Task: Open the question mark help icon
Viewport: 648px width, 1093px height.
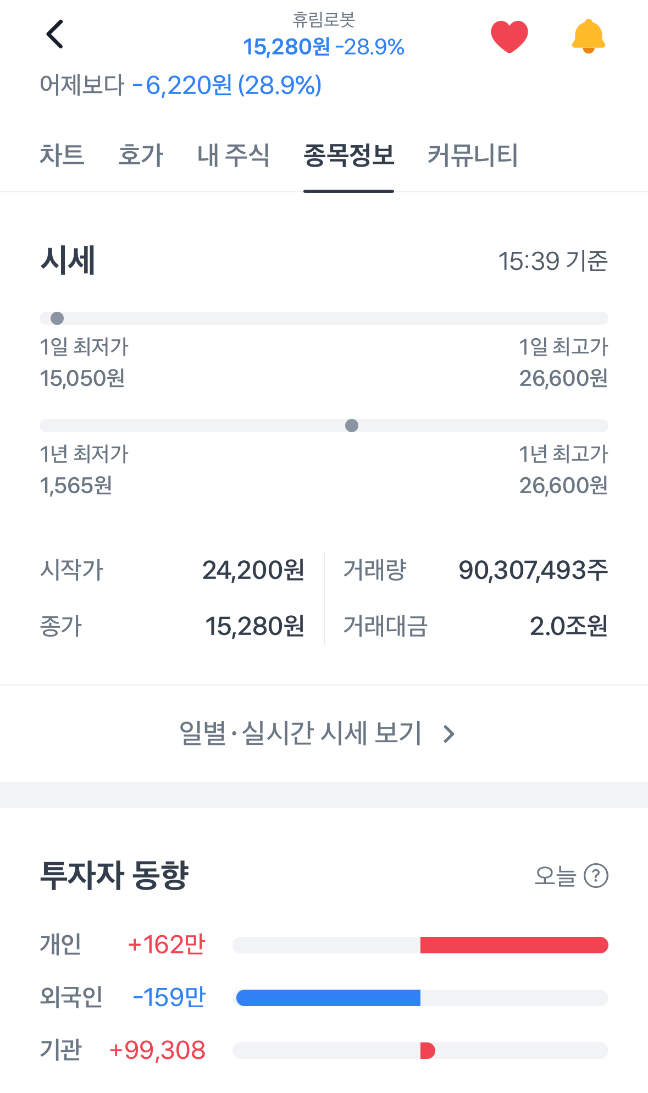Action: point(596,876)
